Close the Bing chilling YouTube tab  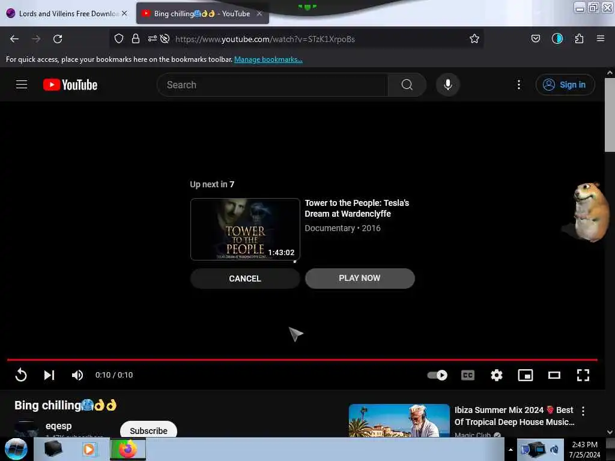click(259, 13)
